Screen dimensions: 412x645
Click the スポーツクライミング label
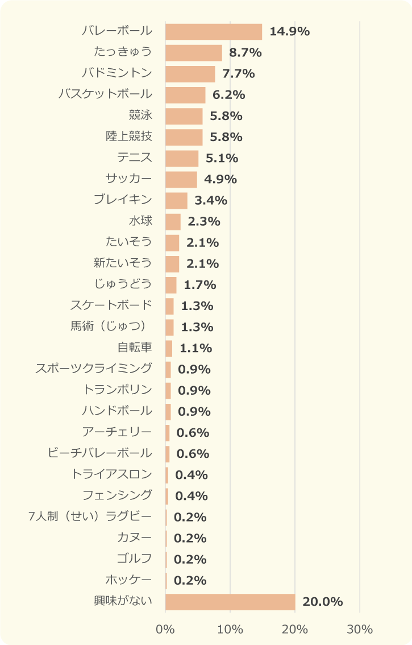pos(94,368)
